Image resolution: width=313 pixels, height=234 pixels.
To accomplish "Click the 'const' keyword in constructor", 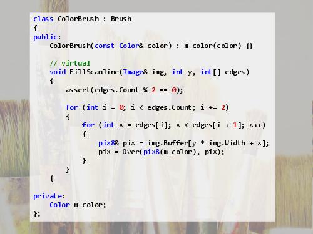I will [x=105, y=46].
